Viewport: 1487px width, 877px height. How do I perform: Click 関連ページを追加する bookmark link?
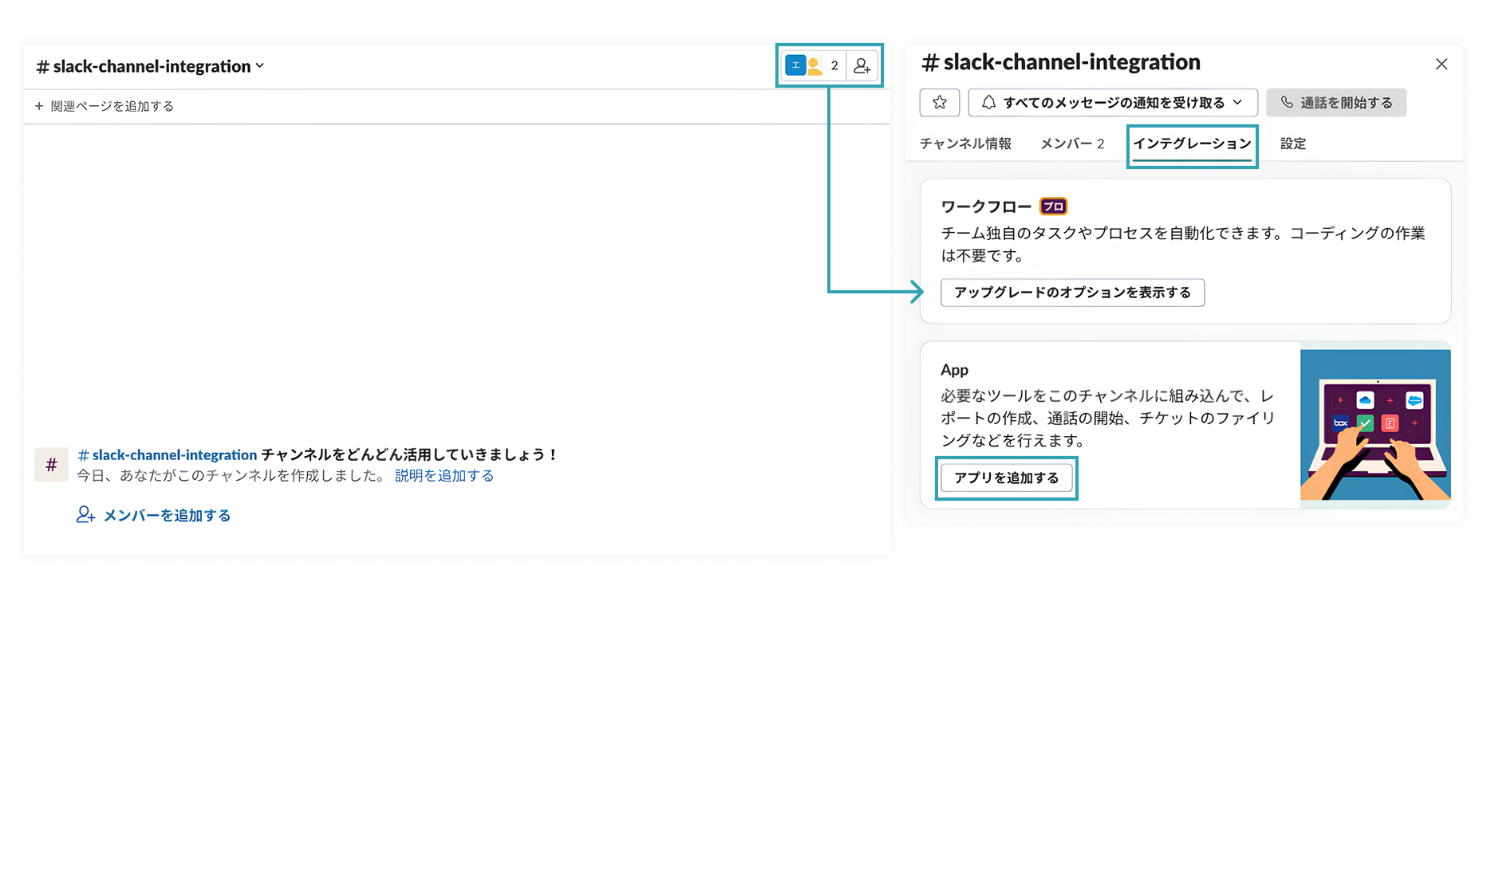104,106
